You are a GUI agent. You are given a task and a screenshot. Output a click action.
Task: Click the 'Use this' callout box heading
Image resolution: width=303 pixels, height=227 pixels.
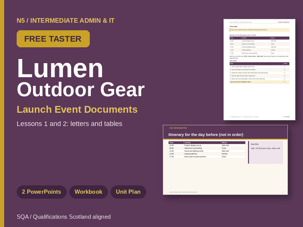click(x=255, y=144)
